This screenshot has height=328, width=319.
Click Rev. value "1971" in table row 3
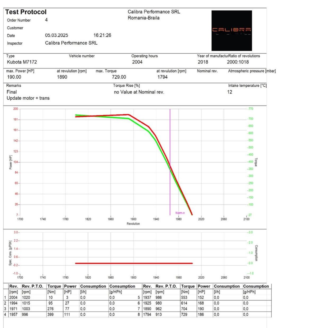click(x=13, y=309)
